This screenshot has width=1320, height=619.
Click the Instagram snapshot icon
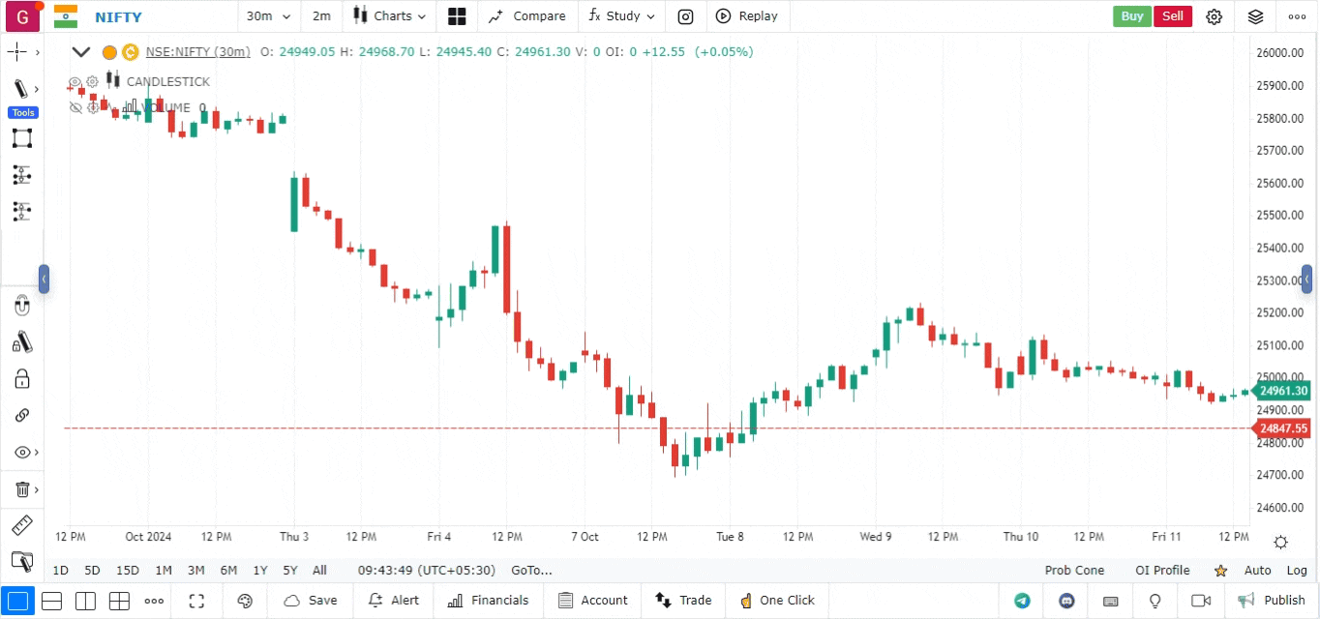pos(685,16)
